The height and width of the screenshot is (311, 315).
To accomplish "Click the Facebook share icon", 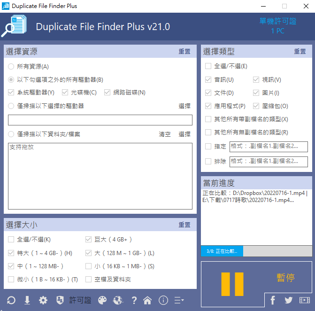I will (273, 300).
